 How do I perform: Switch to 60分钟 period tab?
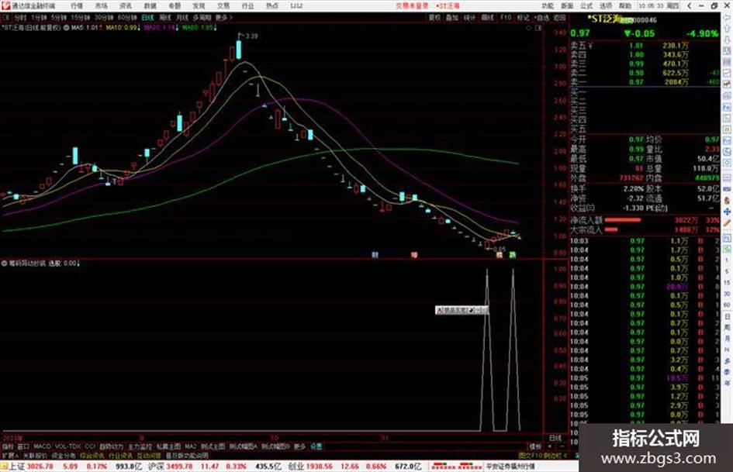click(x=127, y=17)
